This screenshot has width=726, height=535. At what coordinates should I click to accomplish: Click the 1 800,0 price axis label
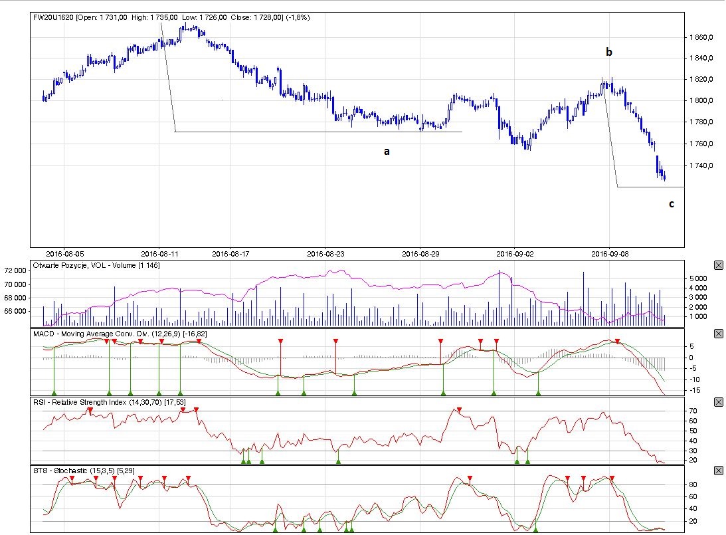click(x=701, y=101)
